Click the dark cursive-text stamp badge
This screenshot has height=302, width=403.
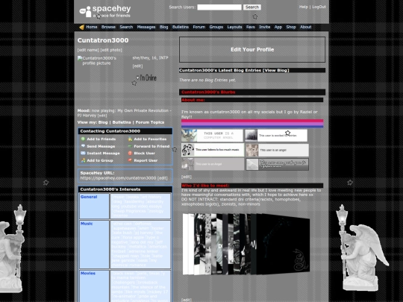pos(277,164)
